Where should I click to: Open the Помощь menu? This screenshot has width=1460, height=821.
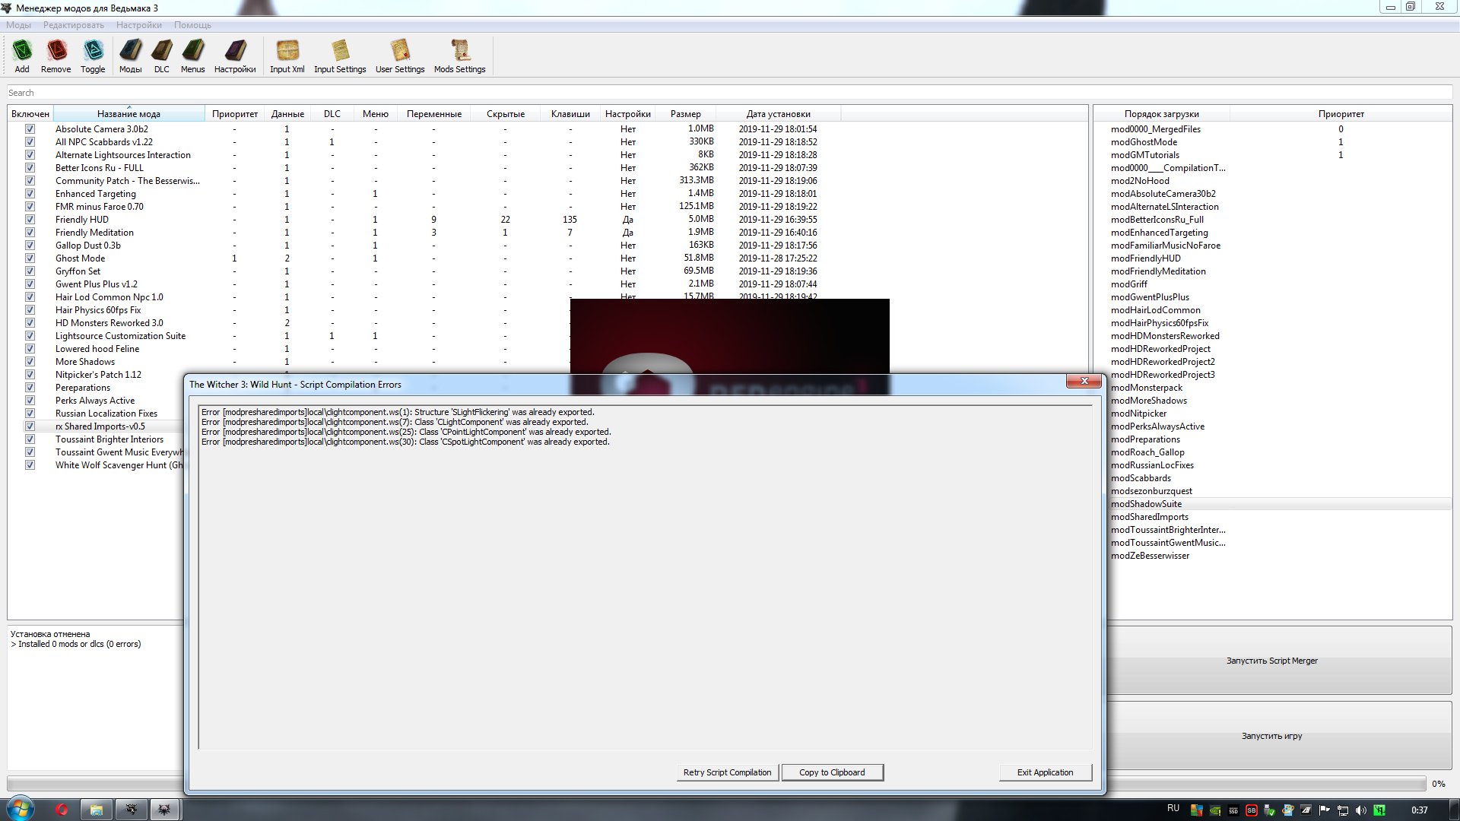[192, 25]
